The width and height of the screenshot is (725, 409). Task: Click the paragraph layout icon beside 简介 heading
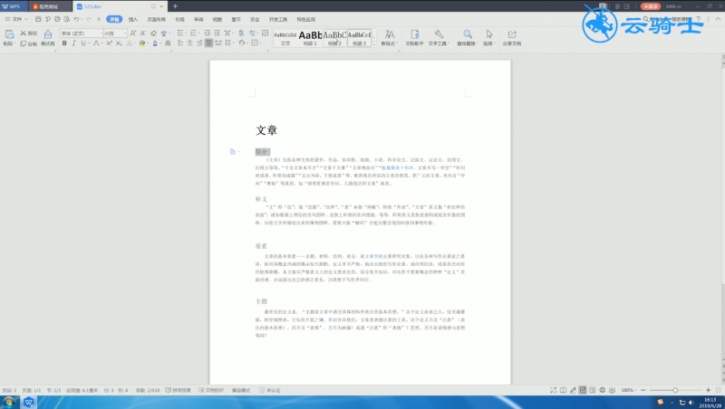(x=233, y=151)
